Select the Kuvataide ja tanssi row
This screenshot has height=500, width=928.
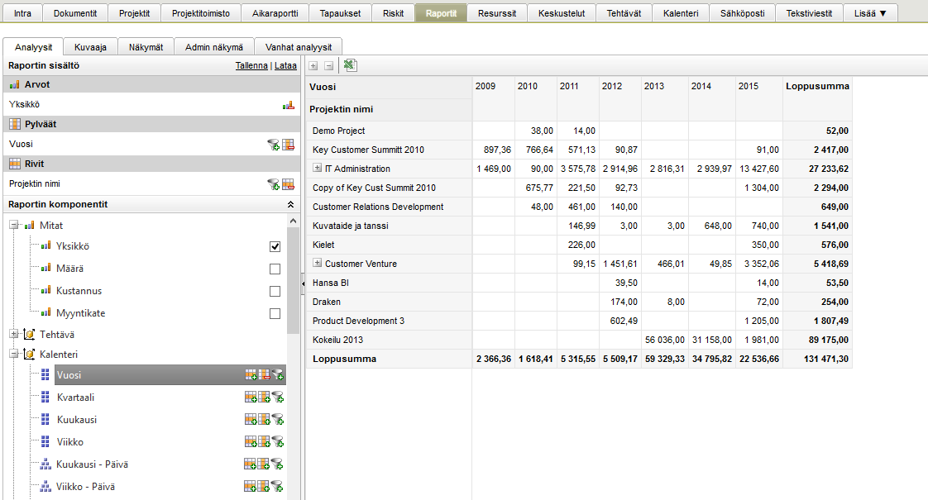(x=351, y=226)
